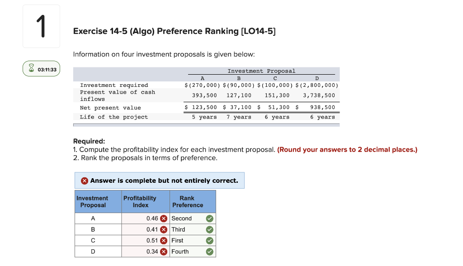The height and width of the screenshot is (266, 463).
Task: Click the green checkmark beside Fourth
Action: (209, 252)
